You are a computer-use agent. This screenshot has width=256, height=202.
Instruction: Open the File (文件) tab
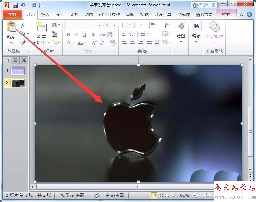click(x=13, y=15)
